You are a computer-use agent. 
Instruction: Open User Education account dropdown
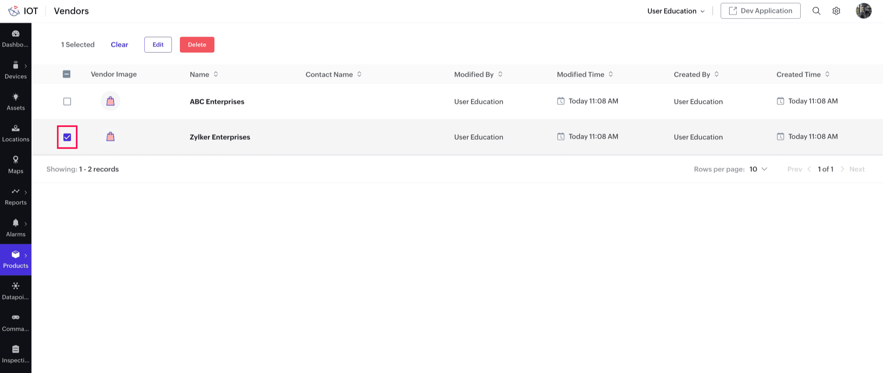(x=676, y=11)
